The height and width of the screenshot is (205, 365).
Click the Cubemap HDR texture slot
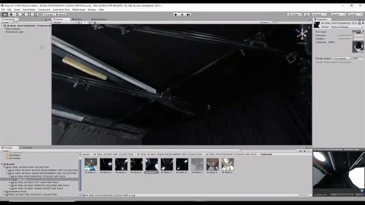pyautogui.click(x=358, y=47)
